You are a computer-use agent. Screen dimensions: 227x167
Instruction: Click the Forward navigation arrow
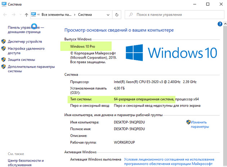click(14, 15)
